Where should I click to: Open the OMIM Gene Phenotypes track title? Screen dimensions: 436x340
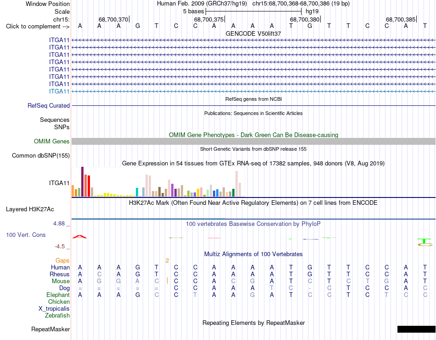point(253,135)
